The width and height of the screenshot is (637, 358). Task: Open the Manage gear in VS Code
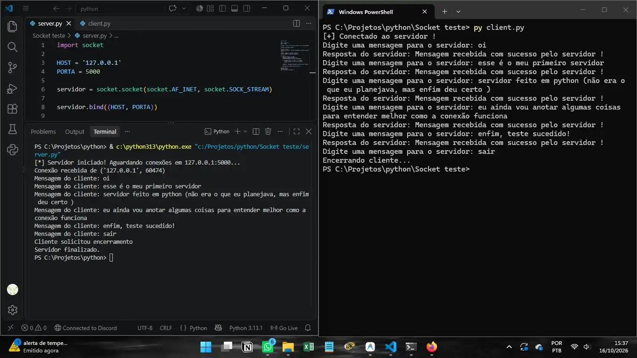point(13,310)
